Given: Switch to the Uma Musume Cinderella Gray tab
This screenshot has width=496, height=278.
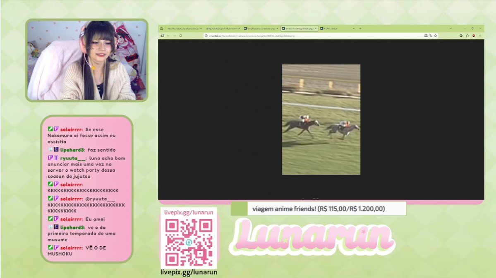Looking at the screenshot, I should tap(261, 29).
